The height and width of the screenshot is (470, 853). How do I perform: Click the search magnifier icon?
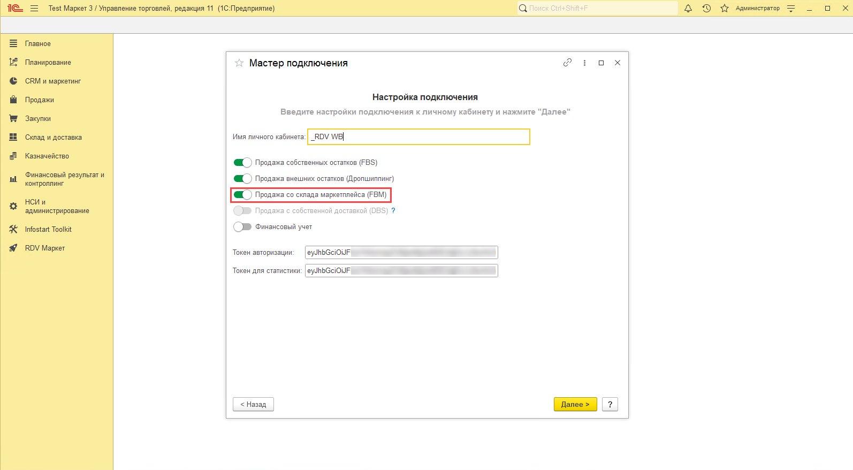coord(523,8)
